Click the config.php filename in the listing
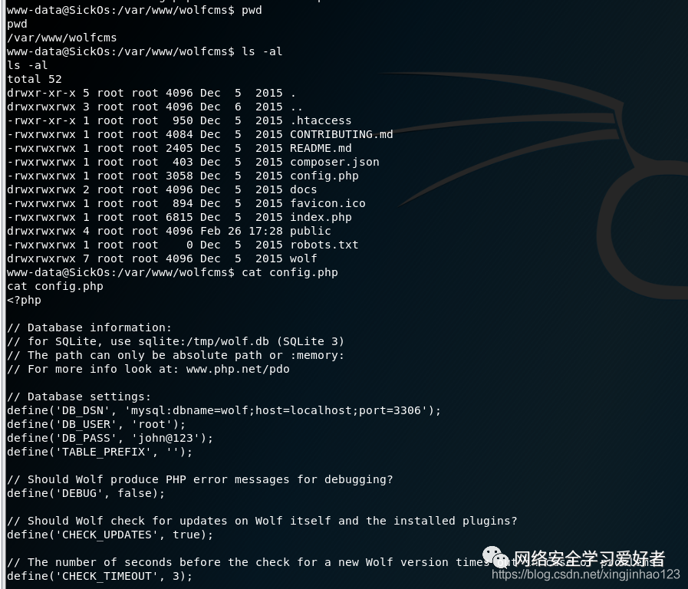Viewport: 688px width, 589px height. coord(324,176)
